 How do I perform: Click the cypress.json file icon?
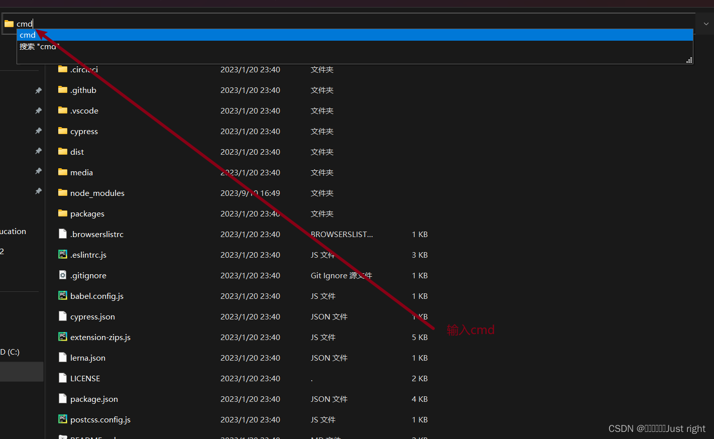click(63, 316)
